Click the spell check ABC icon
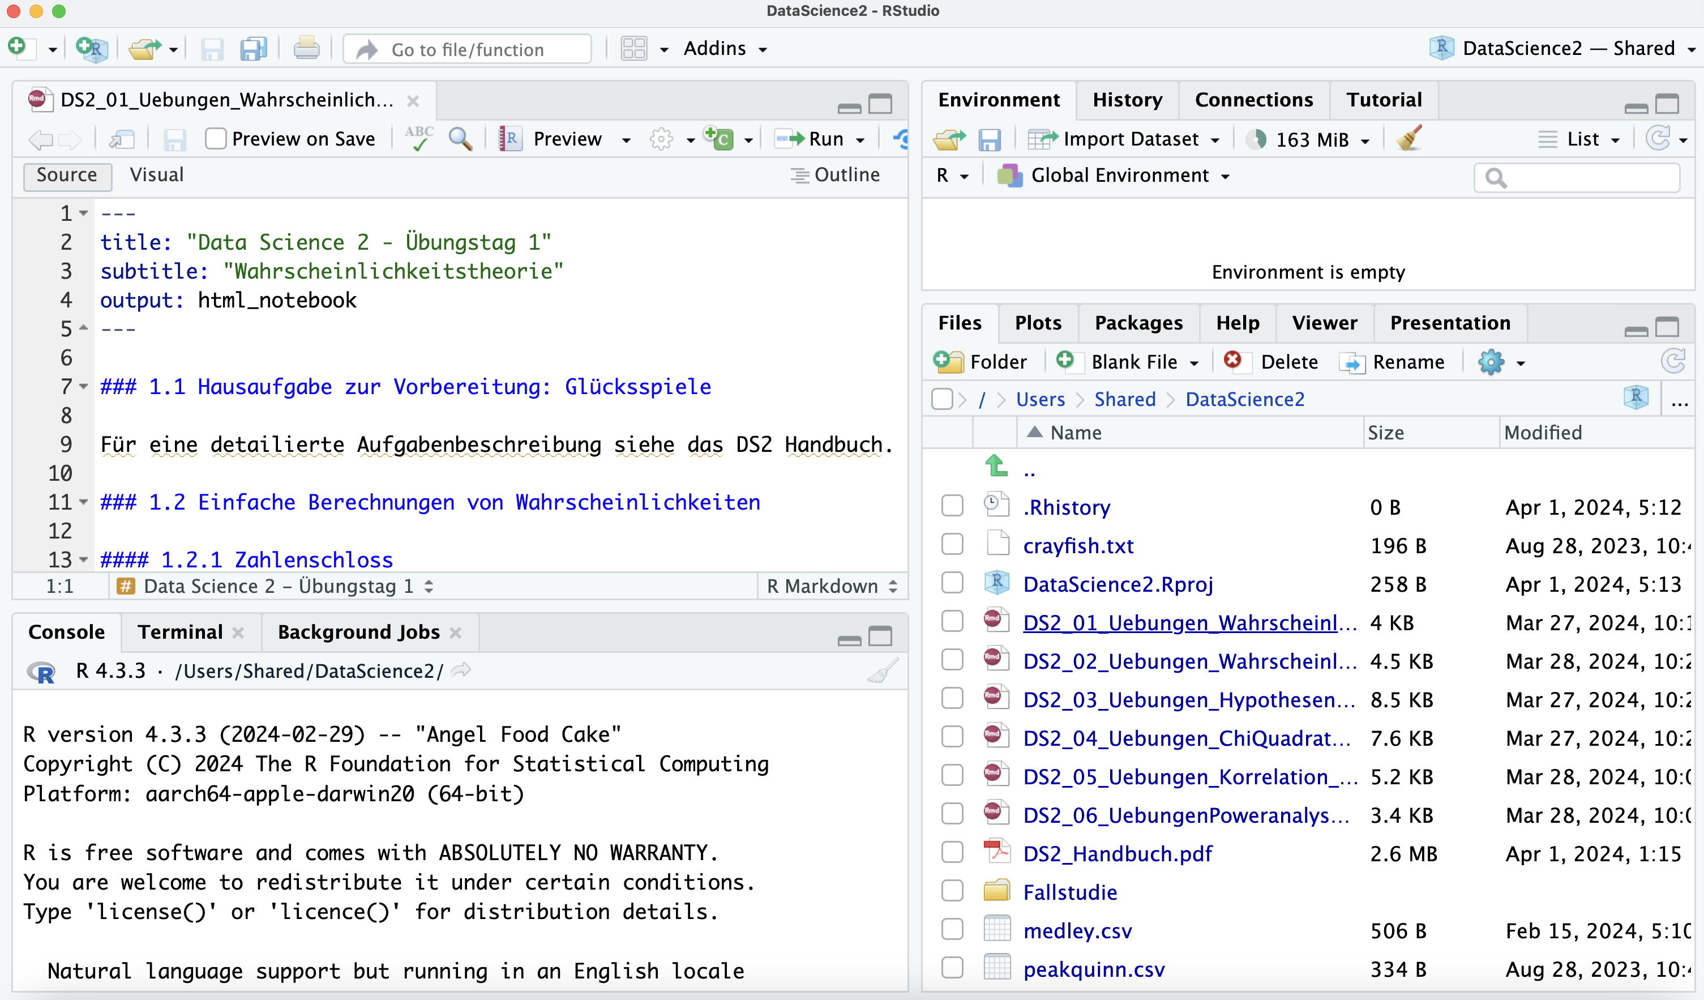The height and width of the screenshot is (1000, 1704). tap(418, 139)
